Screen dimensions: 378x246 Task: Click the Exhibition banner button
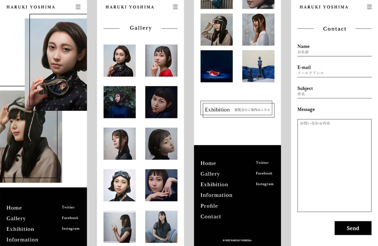tap(237, 109)
